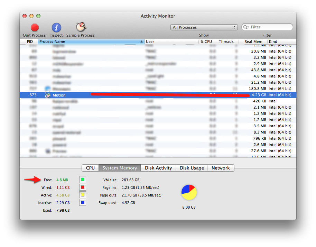Click the magnifier icon in Filter field
The image size is (316, 247).
[x=246, y=27]
